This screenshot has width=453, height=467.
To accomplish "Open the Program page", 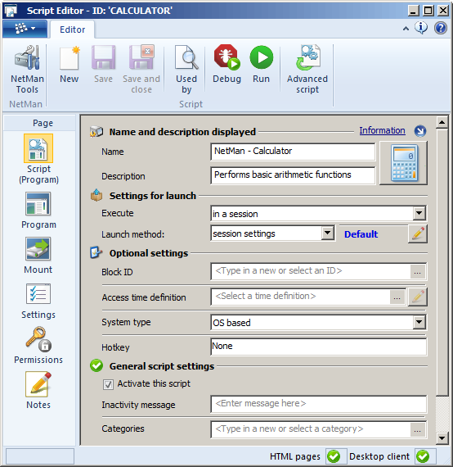I will point(38,211).
